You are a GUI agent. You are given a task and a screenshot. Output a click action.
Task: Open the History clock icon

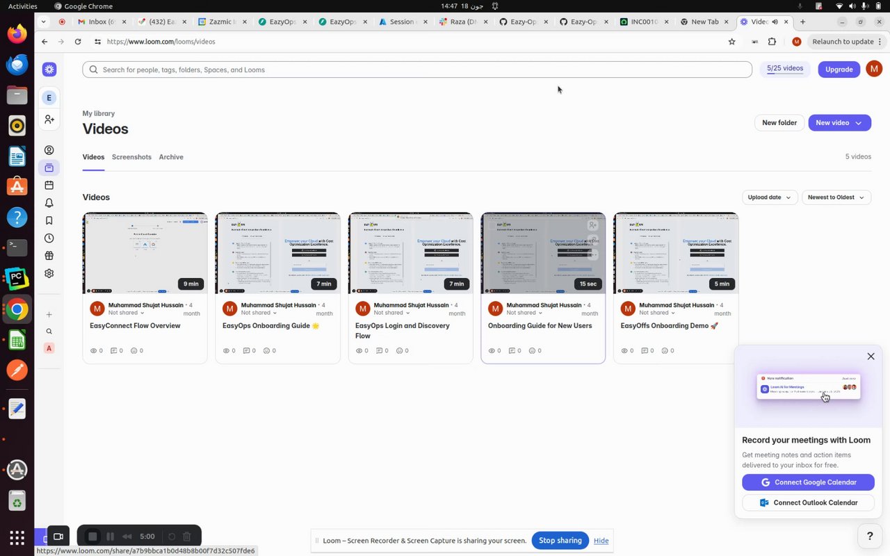[49, 238]
